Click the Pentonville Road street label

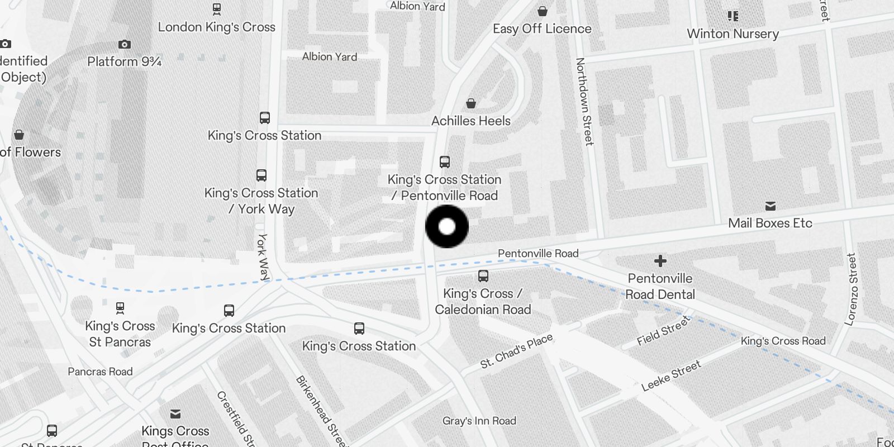[538, 254]
